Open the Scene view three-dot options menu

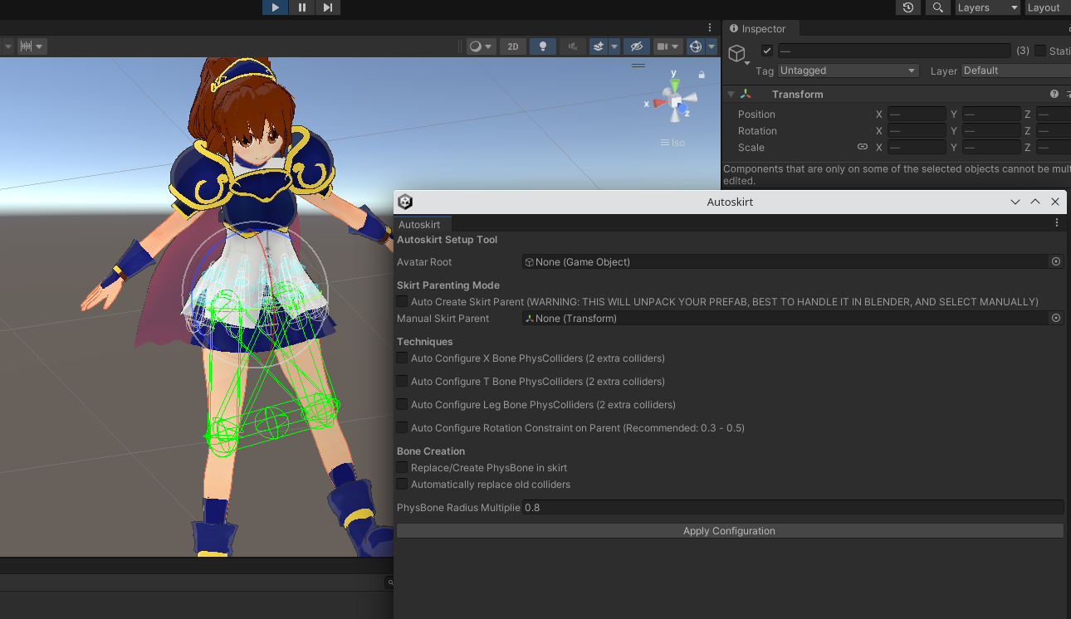(x=710, y=27)
